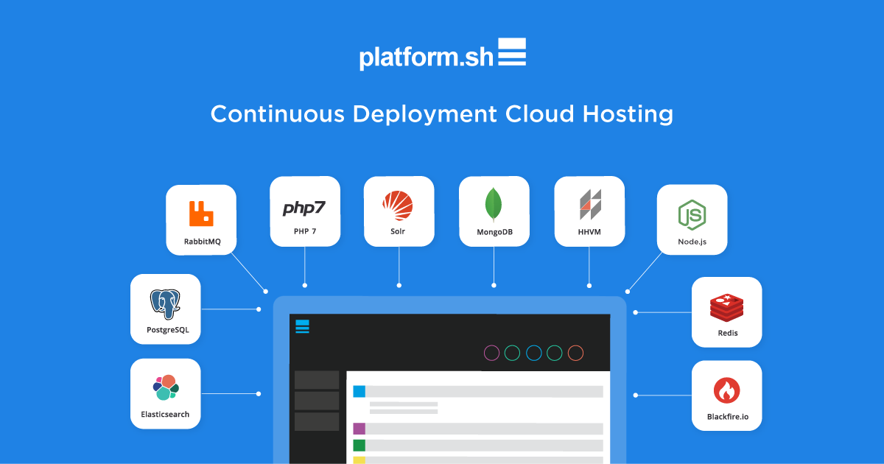Open the row marked with purple square
The width and height of the screenshot is (884, 464).
coord(477,429)
